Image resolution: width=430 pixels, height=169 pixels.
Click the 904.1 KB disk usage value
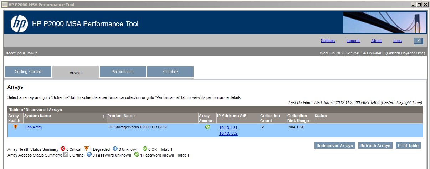coord(296,127)
